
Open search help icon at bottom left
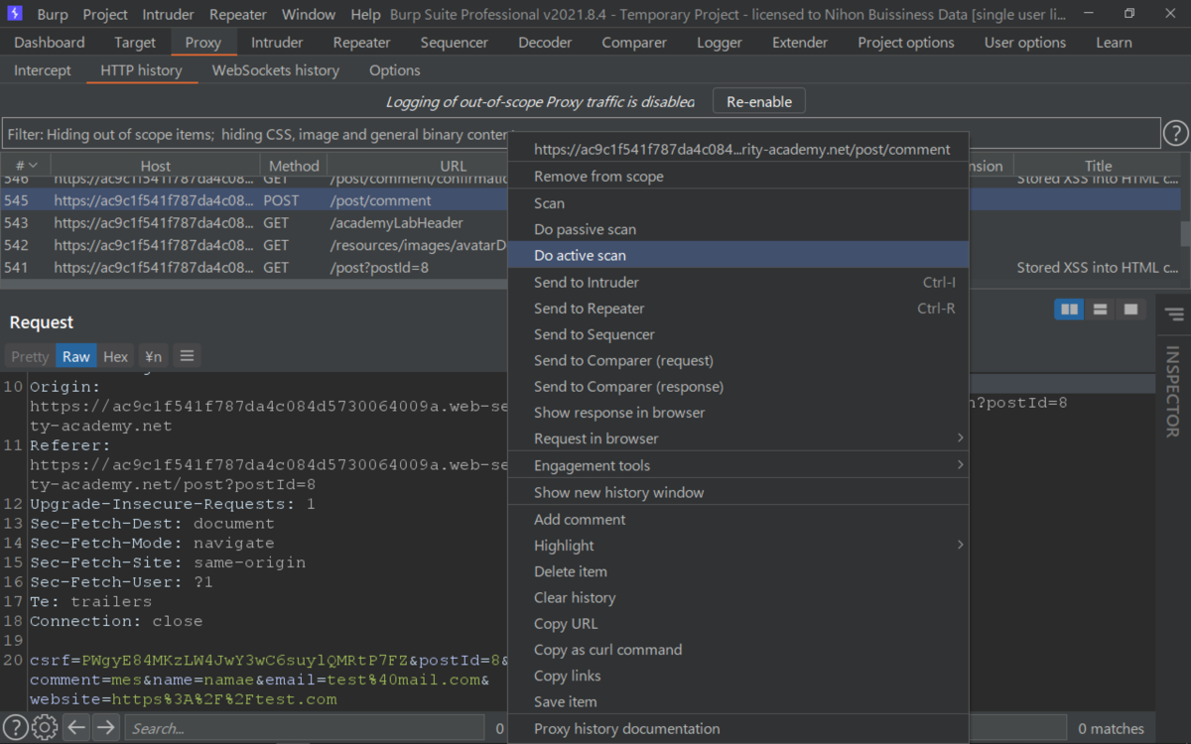(16, 728)
